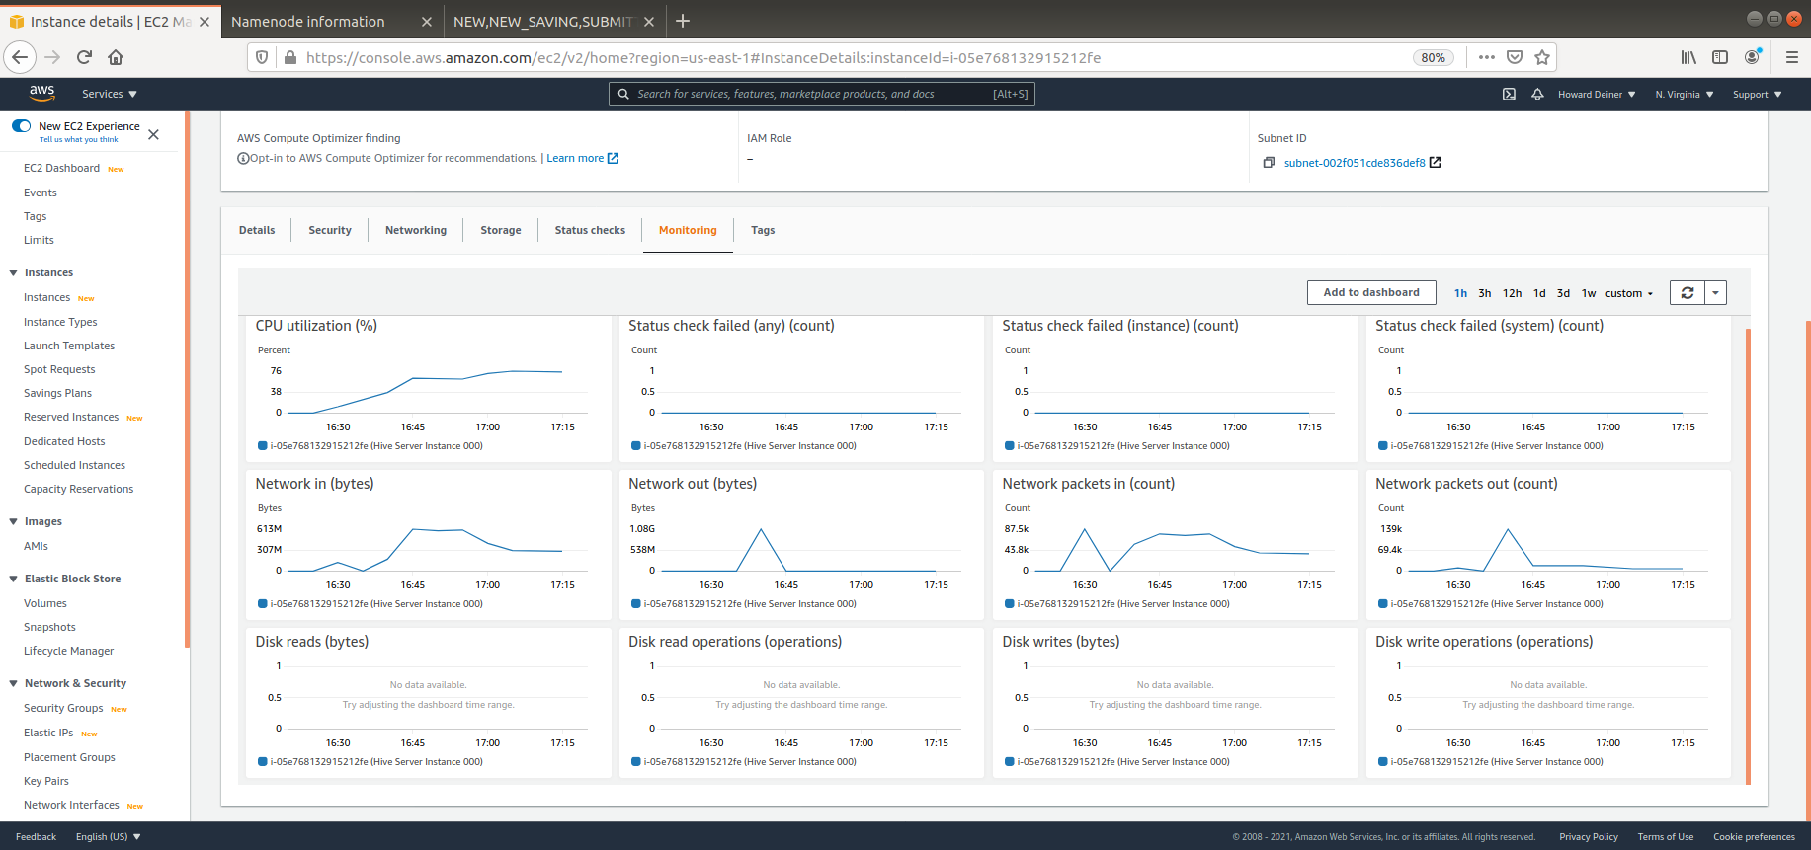Viewport: 1811px width, 850px height.
Task: Open Firefox account icon
Action: 1753,57
